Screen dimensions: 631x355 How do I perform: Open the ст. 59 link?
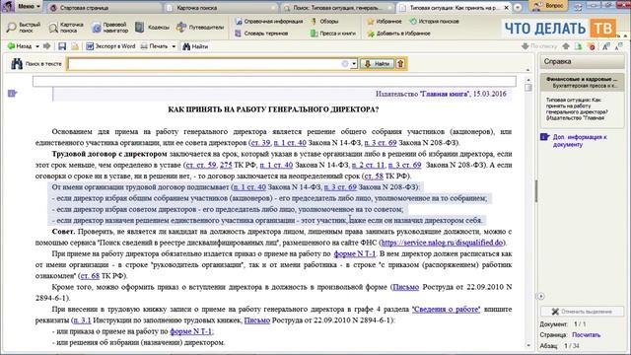coord(201,165)
